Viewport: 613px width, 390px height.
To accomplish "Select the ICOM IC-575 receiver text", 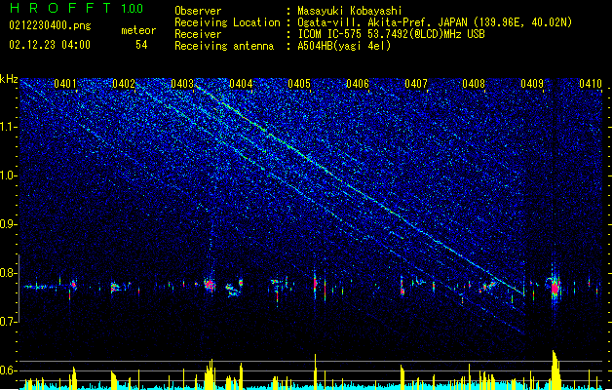I will (x=392, y=34).
